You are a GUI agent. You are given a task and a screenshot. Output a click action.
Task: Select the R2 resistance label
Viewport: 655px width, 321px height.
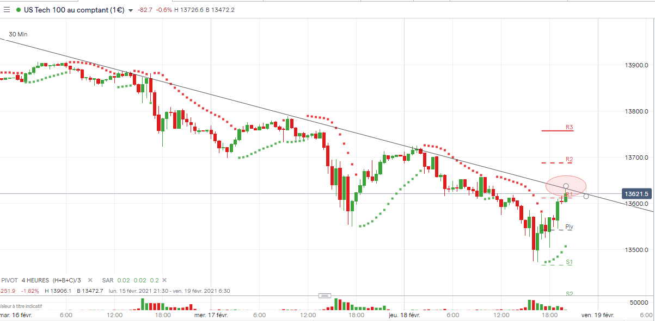[x=570, y=160]
